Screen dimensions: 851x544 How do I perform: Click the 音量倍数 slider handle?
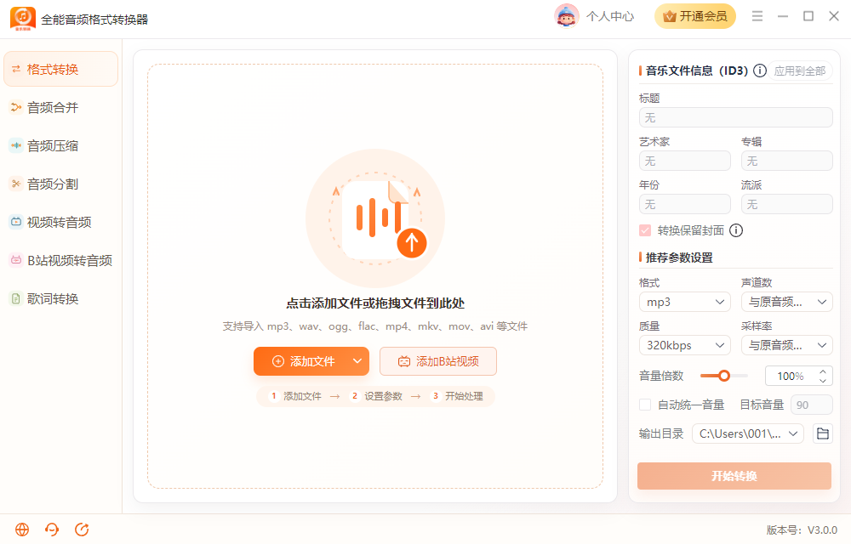pyautogui.click(x=724, y=376)
